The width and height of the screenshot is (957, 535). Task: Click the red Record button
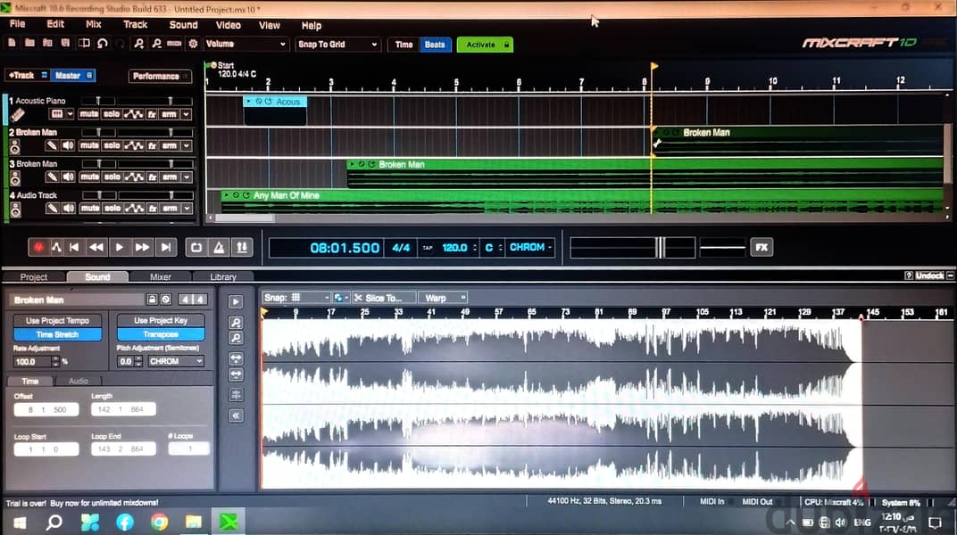(38, 247)
